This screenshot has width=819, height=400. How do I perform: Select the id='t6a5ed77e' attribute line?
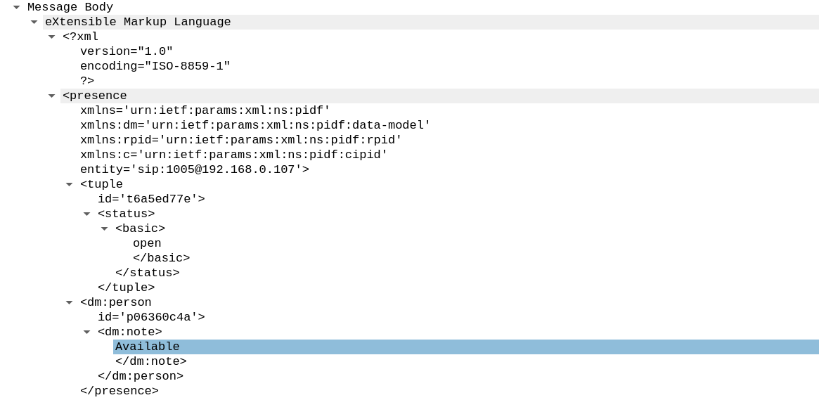tap(151, 199)
